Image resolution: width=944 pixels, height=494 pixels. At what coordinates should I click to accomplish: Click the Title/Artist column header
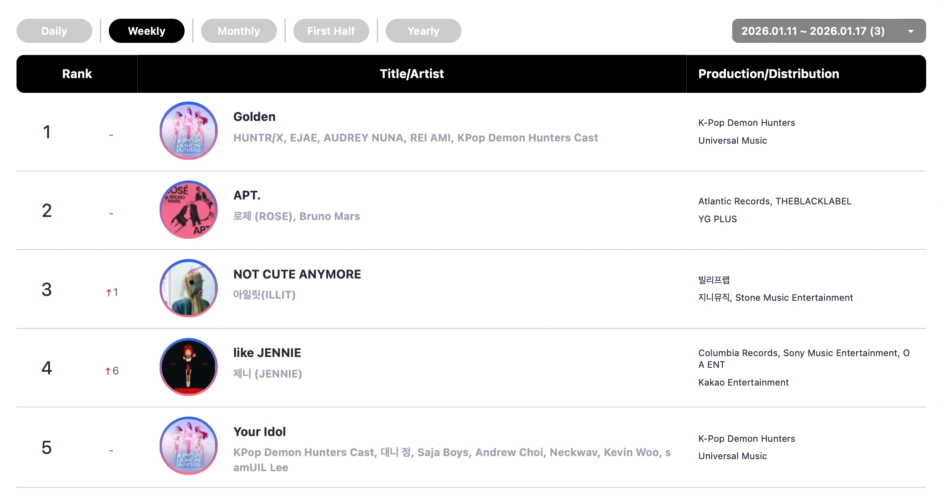pyautogui.click(x=412, y=74)
